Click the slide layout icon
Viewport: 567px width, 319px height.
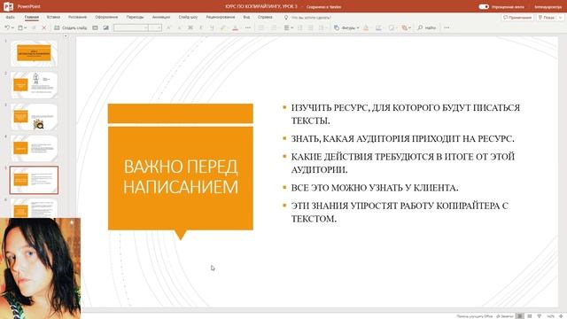point(95,27)
